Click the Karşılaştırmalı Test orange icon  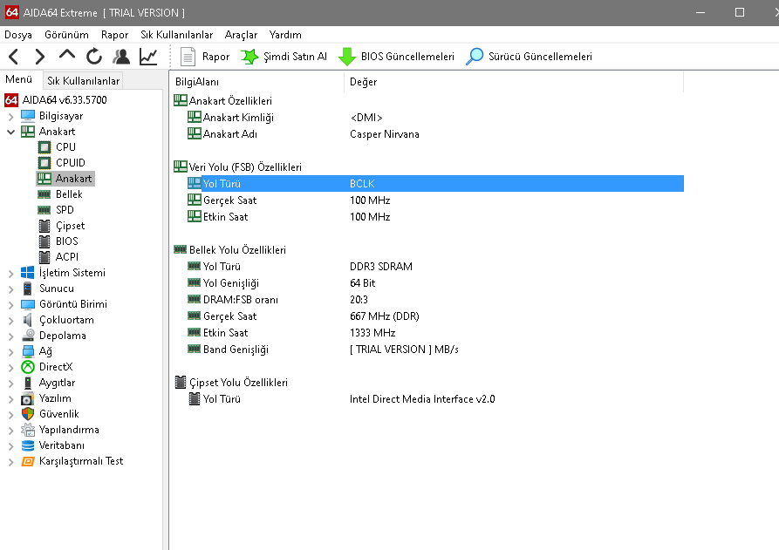click(28, 461)
